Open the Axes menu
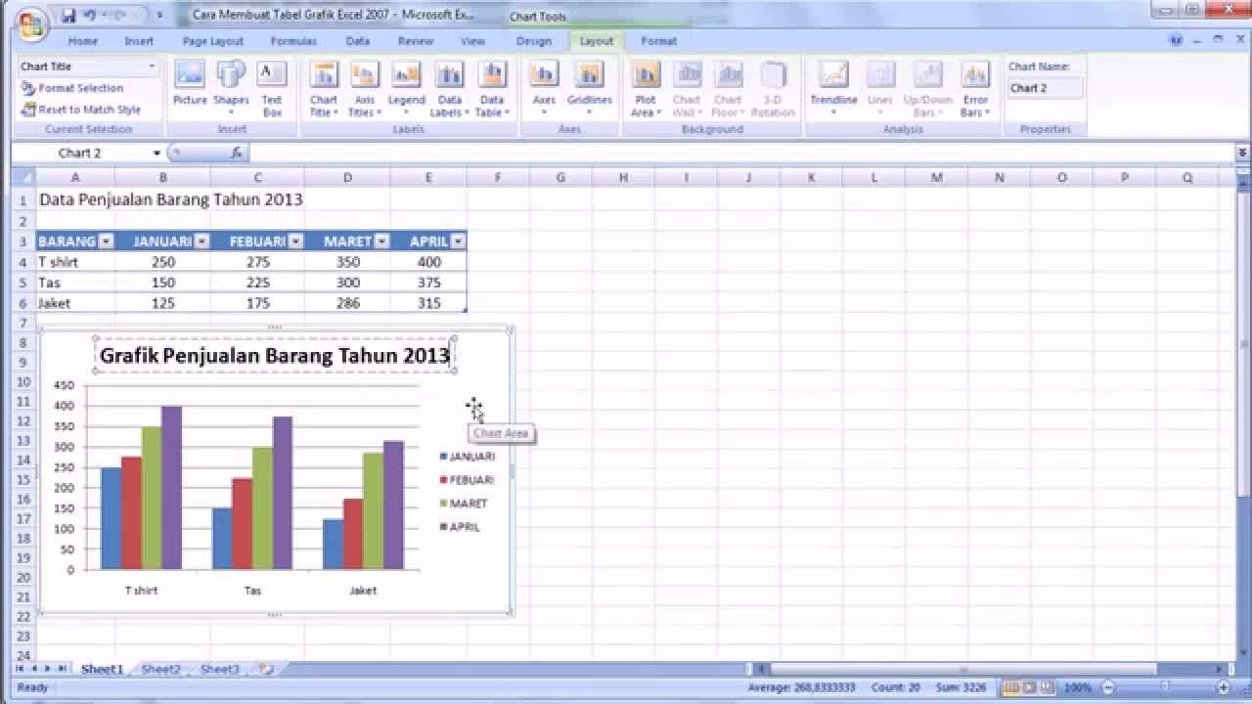The image size is (1252, 704). pyautogui.click(x=544, y=89)
